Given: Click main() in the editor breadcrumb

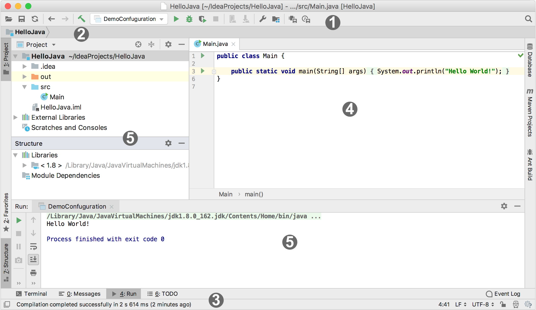Looking at the screenshot, I should pyautogui.click(x=254, y=194).
